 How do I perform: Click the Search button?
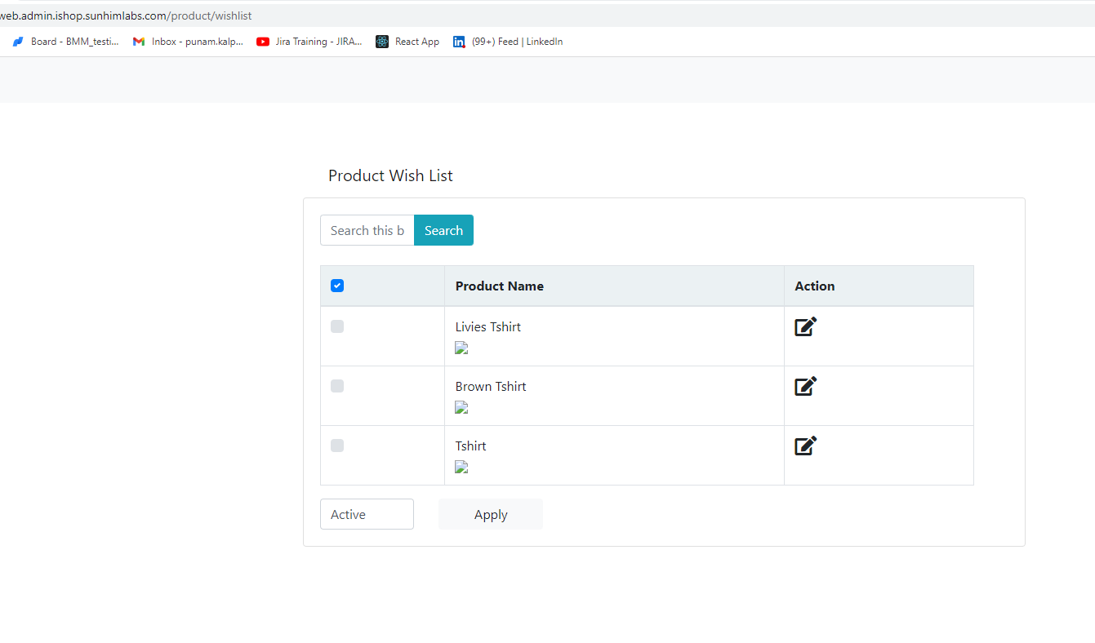tap(443, 230)
